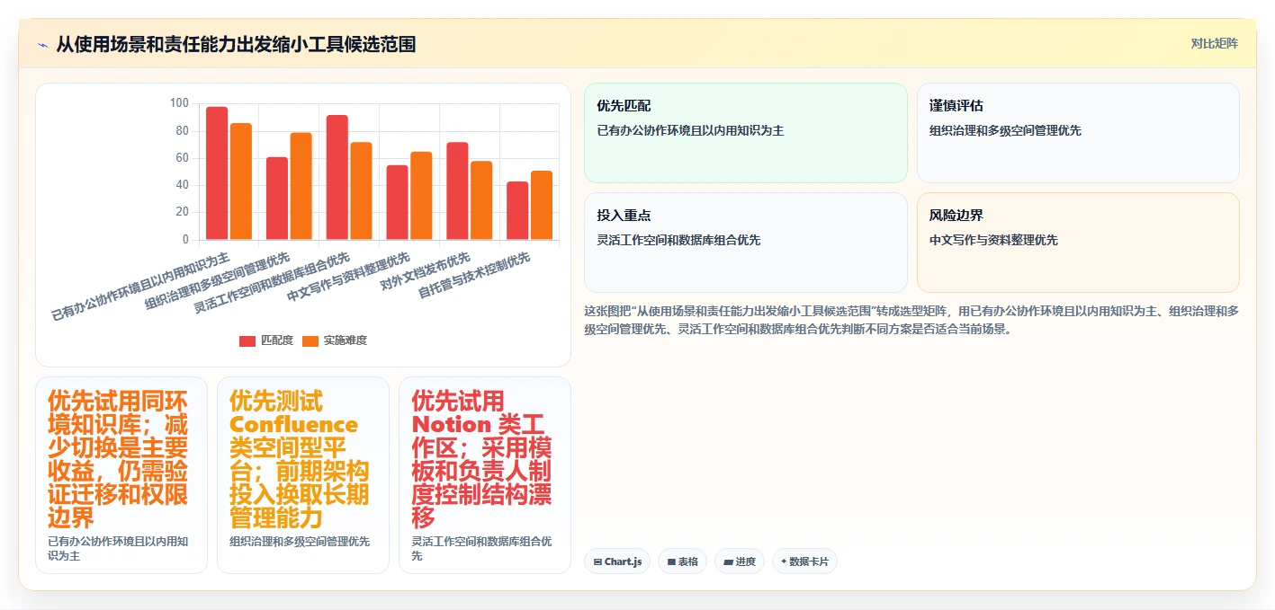The height and width of the screenshot is (610, 1275).
Task: Click the x-axis label 中文写作与资料整理优先
Action: tap(348, 278)
